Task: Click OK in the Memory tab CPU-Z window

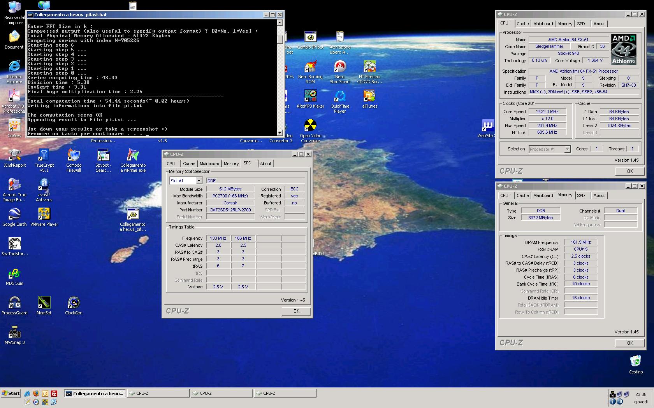Action: coord(630,343)
